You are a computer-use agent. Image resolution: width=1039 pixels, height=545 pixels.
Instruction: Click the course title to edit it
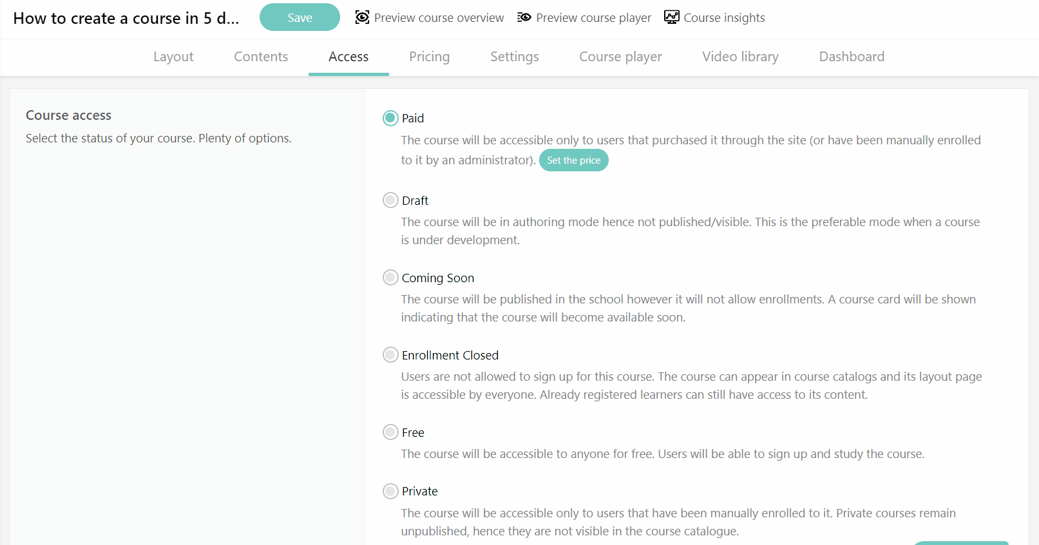point(126,18)
